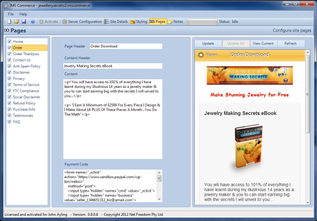Open the Styling section
Screen dimensions: 317x221
click(139, 22)
